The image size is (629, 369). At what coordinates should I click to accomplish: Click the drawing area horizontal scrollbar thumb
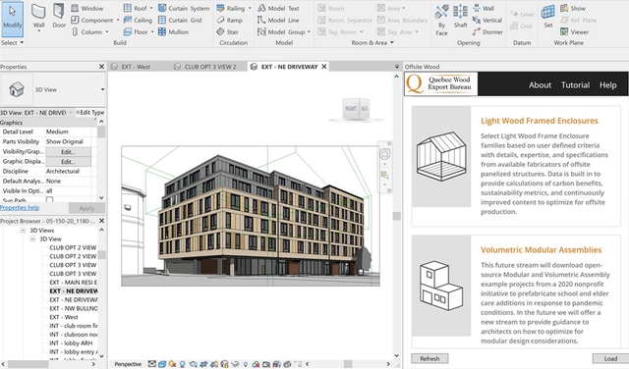348,364
